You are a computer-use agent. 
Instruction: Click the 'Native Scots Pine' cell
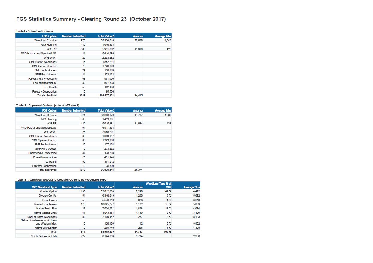[x=47, y=208]
